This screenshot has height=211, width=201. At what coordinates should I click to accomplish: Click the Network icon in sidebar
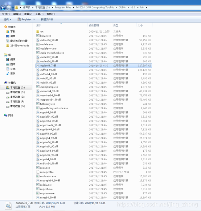click(5, 115)
